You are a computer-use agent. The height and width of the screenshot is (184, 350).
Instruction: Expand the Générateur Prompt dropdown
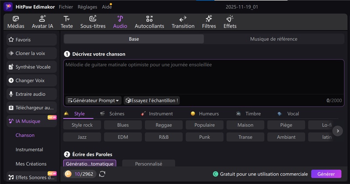(x=93, y=101)
